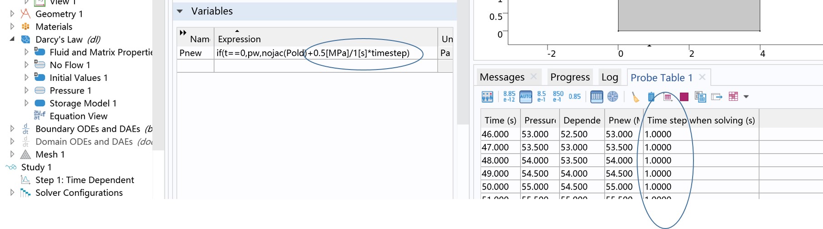Open the Log tab
Viewport: 823px width, 229px height.
pyautogui.click(x=609, y=77)
